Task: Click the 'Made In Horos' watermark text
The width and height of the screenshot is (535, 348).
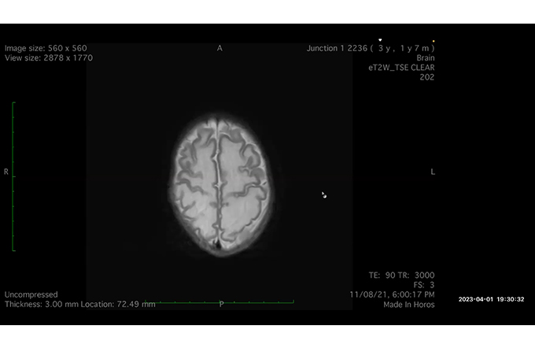Action: pos(409,304)
